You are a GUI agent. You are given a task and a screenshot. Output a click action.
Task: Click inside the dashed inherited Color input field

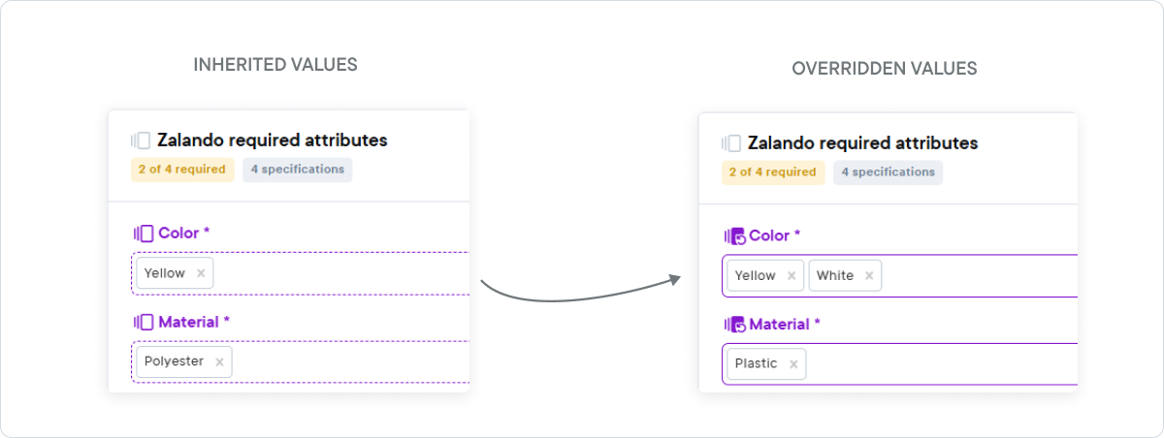pos(301,273)
